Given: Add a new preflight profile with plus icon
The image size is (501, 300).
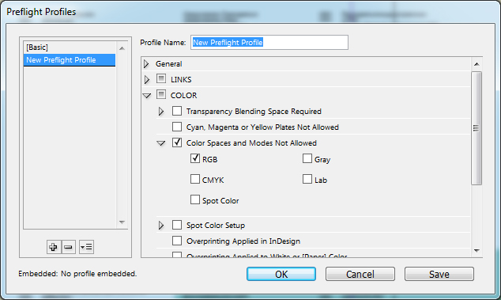Looking at the screenshot, I should (54, 247).
